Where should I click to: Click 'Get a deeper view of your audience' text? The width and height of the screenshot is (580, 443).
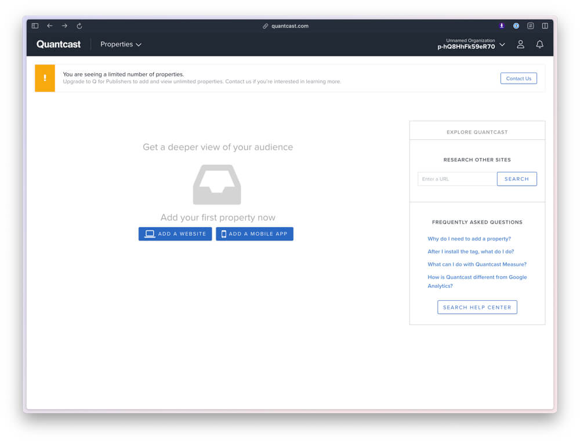click(x=218, y=147)
